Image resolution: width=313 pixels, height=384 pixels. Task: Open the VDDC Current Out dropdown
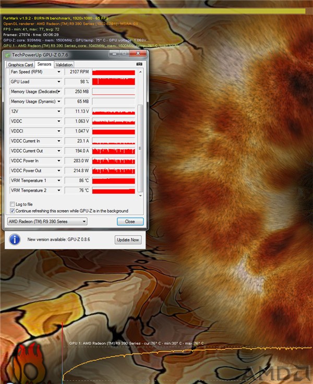tap(59, 151)
